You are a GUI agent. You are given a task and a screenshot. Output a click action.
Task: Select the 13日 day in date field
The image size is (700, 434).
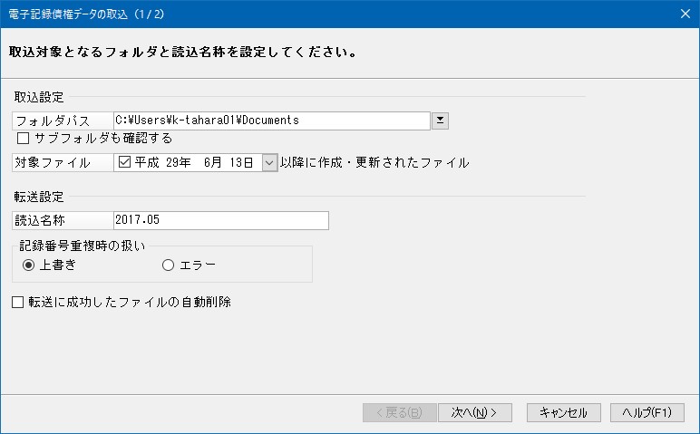[242, 163]
